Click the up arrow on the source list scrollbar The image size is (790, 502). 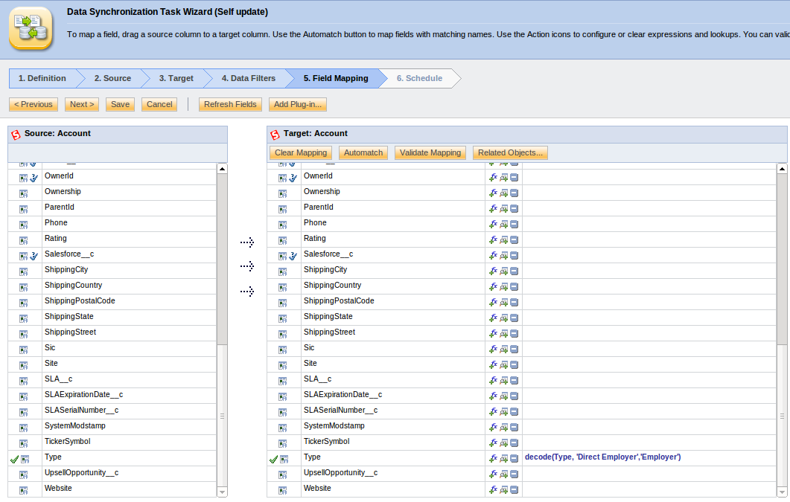coord(221,168)
